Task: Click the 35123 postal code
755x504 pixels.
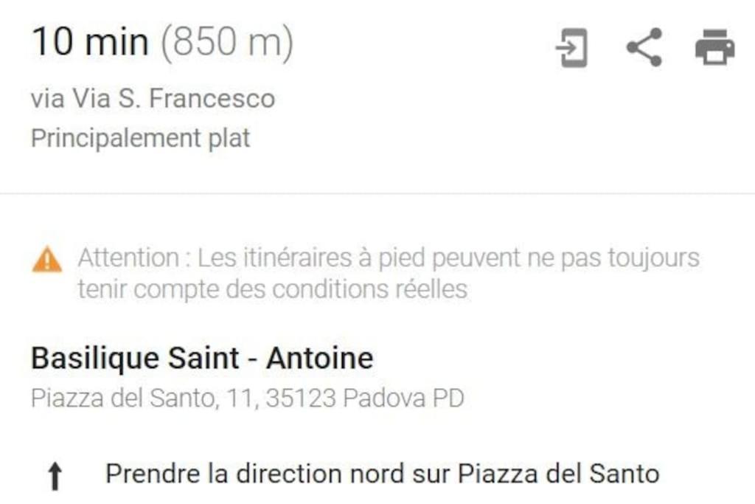Action: pyautogui.click(x=301, y=398)
